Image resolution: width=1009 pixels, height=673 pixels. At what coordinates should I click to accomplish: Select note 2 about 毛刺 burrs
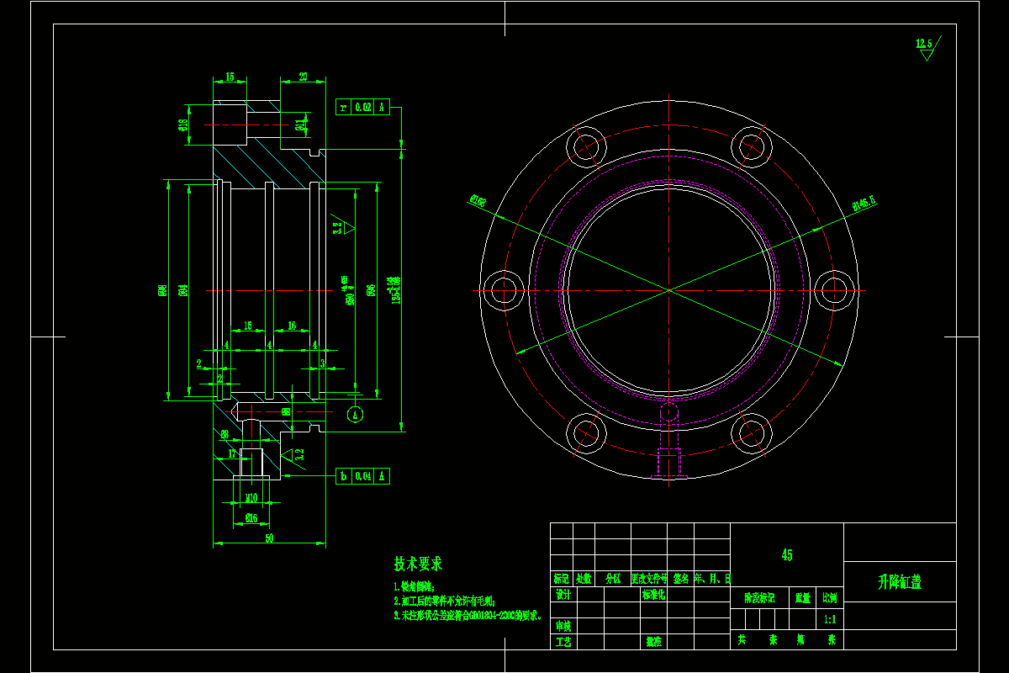point(444,601)
